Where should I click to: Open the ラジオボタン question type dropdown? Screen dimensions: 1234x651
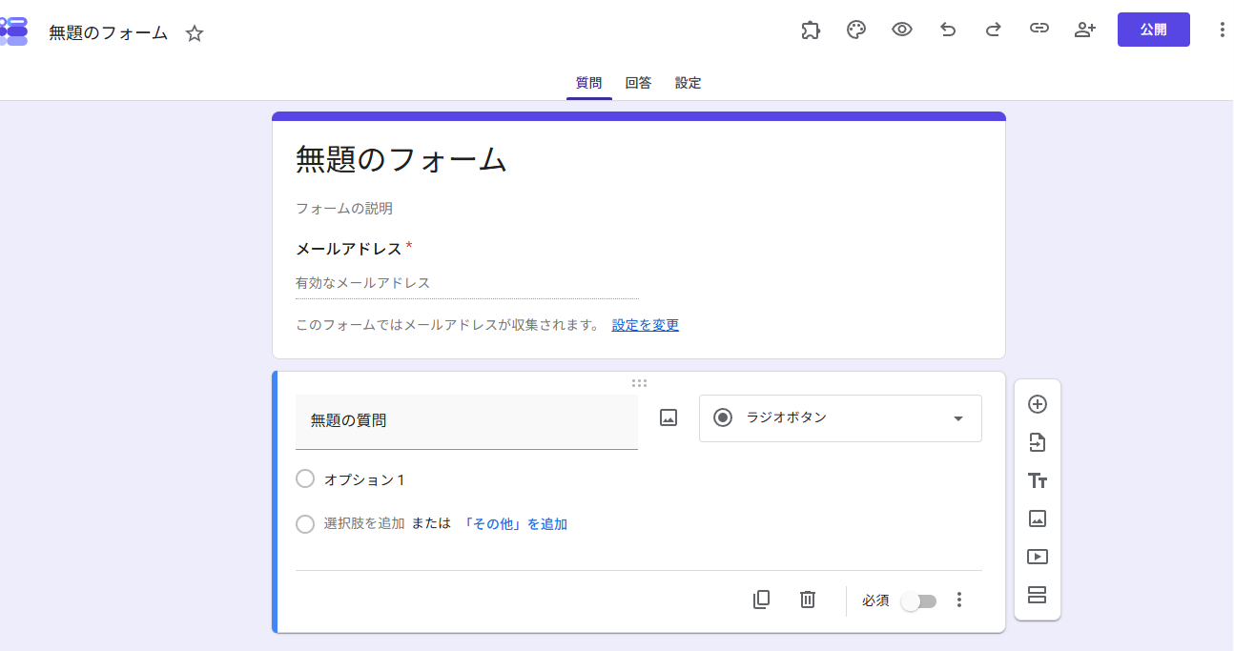coord(840,418)
